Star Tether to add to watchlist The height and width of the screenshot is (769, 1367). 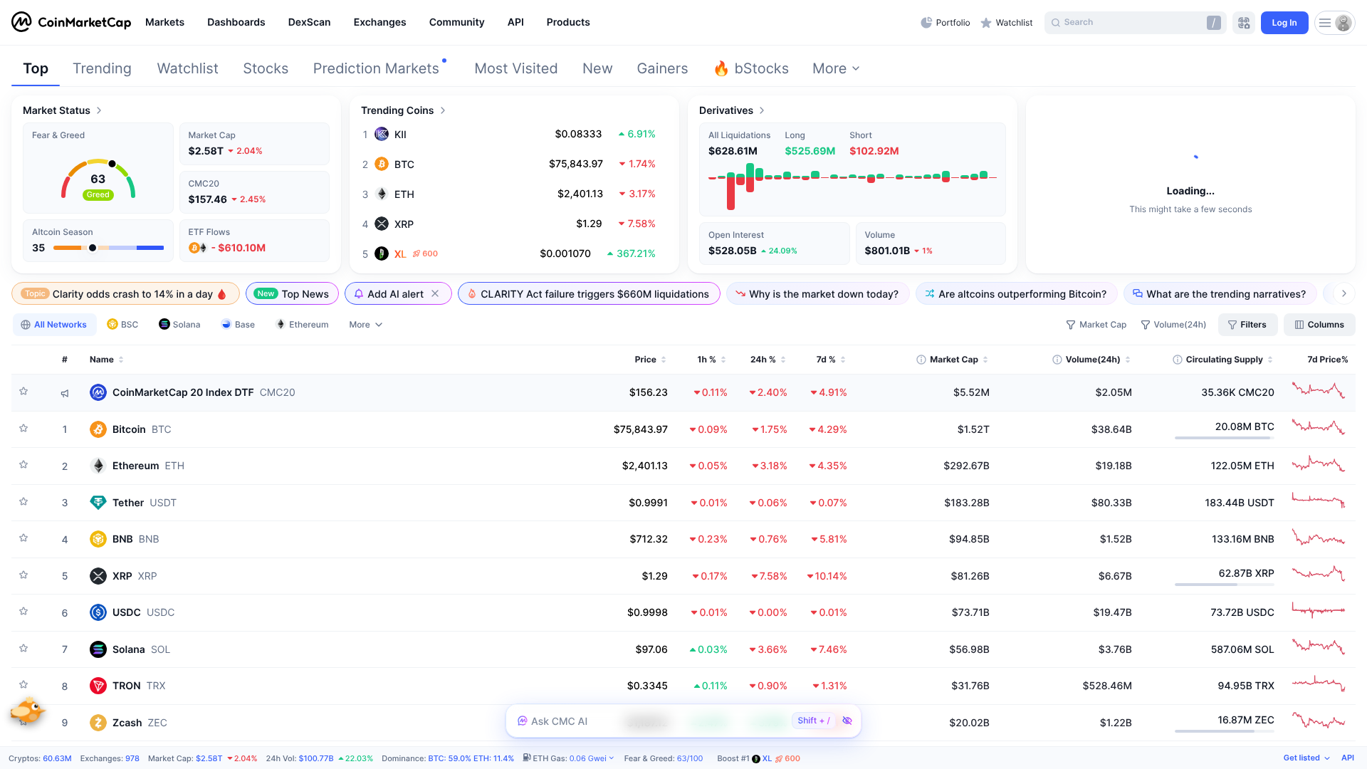point(23,501)
